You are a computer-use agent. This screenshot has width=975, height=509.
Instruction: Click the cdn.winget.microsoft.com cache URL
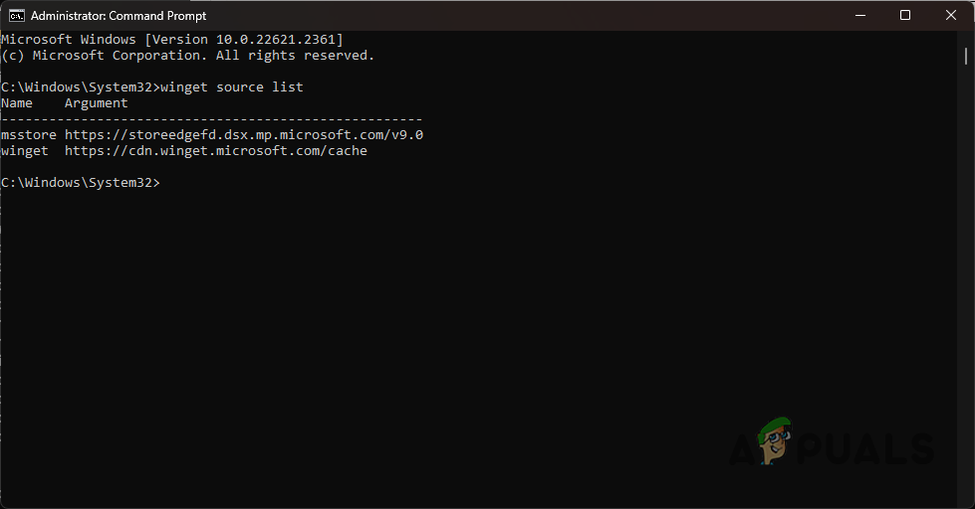[x=216, y=150]
